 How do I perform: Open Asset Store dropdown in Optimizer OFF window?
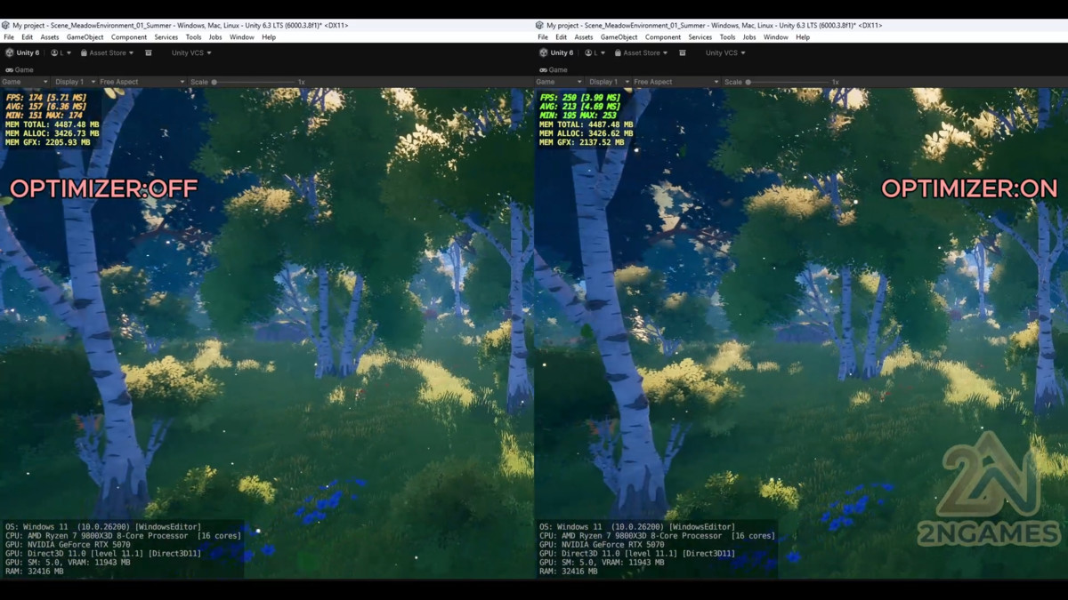(x=108, y=53)
